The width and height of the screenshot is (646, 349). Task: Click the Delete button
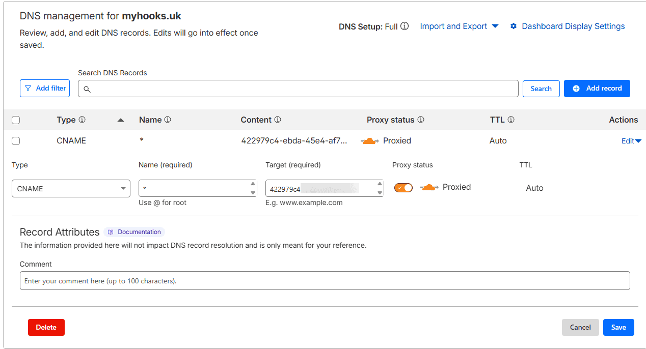coord(46,327)
